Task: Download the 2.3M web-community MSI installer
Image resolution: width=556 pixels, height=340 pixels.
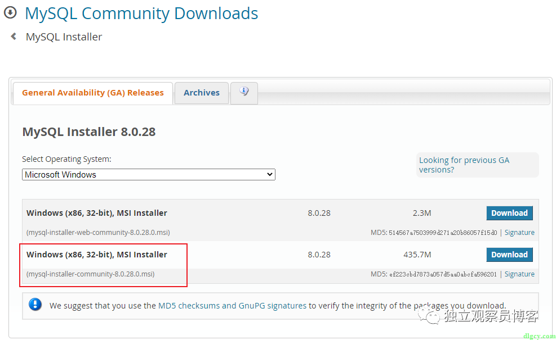Action: [x=509, y=213]
